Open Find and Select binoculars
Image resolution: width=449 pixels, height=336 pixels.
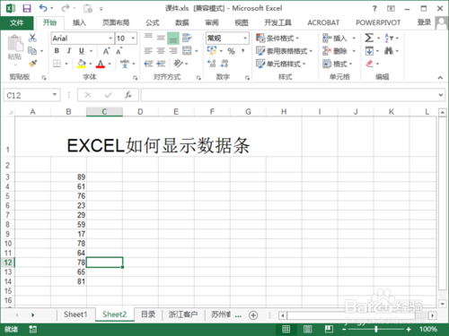pos(389,51)
